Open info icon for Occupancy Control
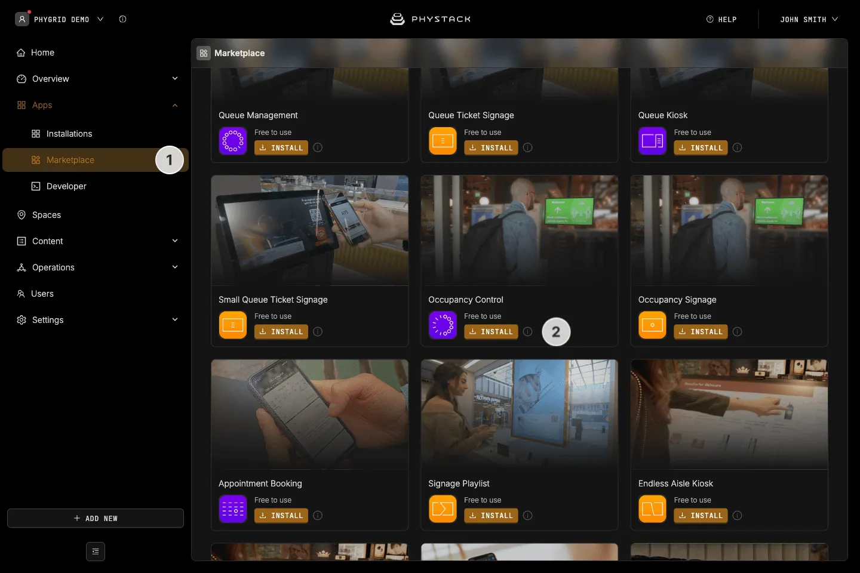This screenshot has width=860, height=573. click(x=527, y=331)
